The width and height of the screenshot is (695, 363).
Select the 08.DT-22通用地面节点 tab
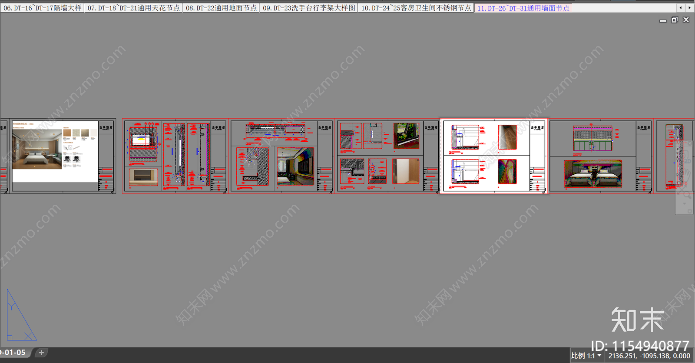[x=221, y=8]
